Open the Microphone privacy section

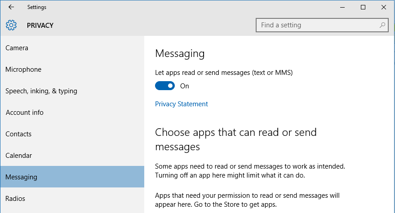72,70
